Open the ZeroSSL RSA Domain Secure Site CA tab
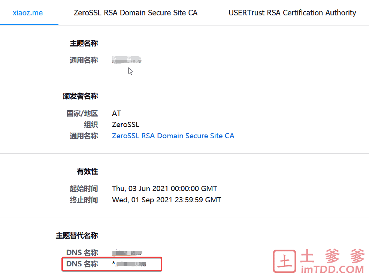This screenshot has height=275, width=369. [136, 13]
